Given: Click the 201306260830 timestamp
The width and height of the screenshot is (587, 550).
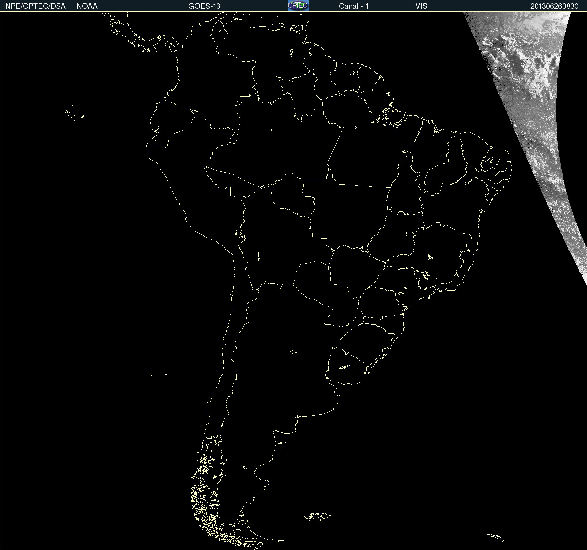Looking at the screenshot, I should [x=554, y=6].
